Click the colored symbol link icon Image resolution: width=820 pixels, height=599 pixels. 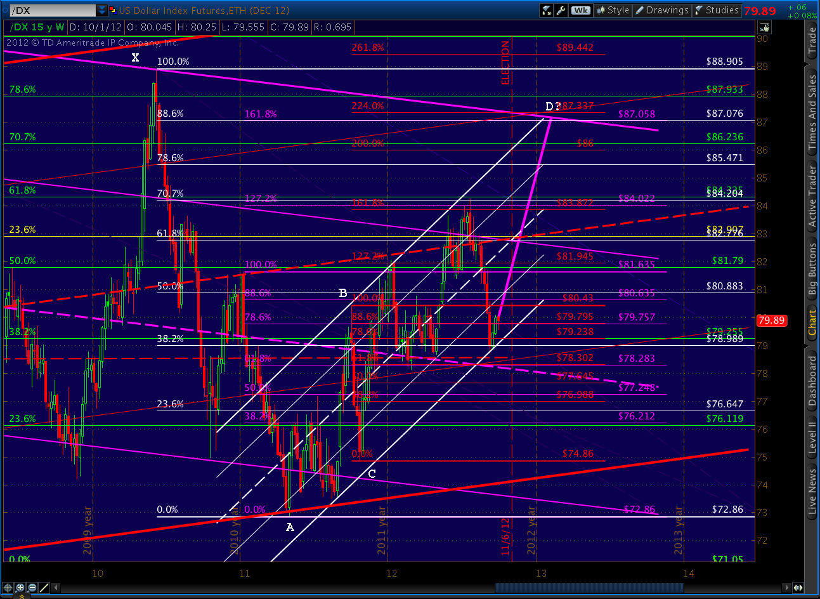pos(113,10)
